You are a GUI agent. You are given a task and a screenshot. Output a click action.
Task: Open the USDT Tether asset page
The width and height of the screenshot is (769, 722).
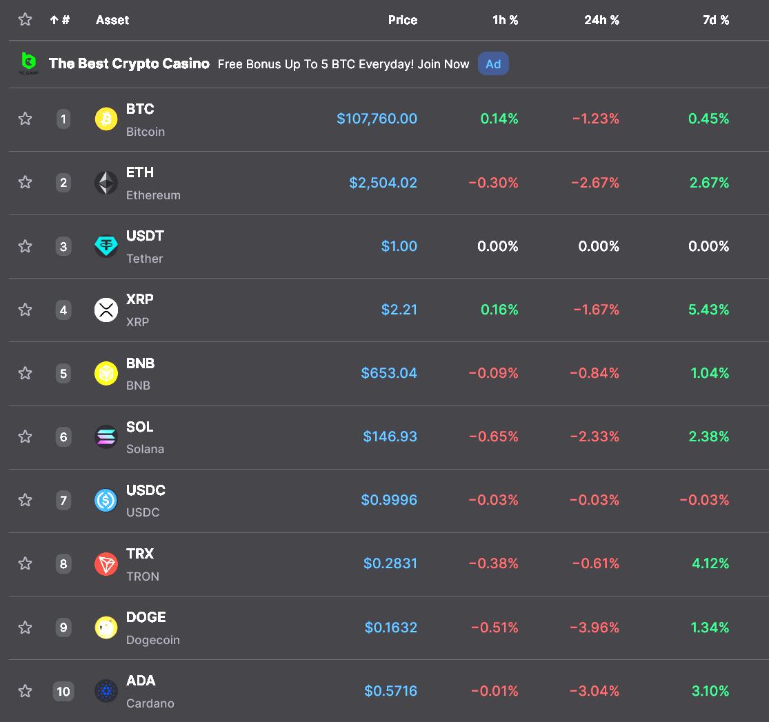coord(145,247)
